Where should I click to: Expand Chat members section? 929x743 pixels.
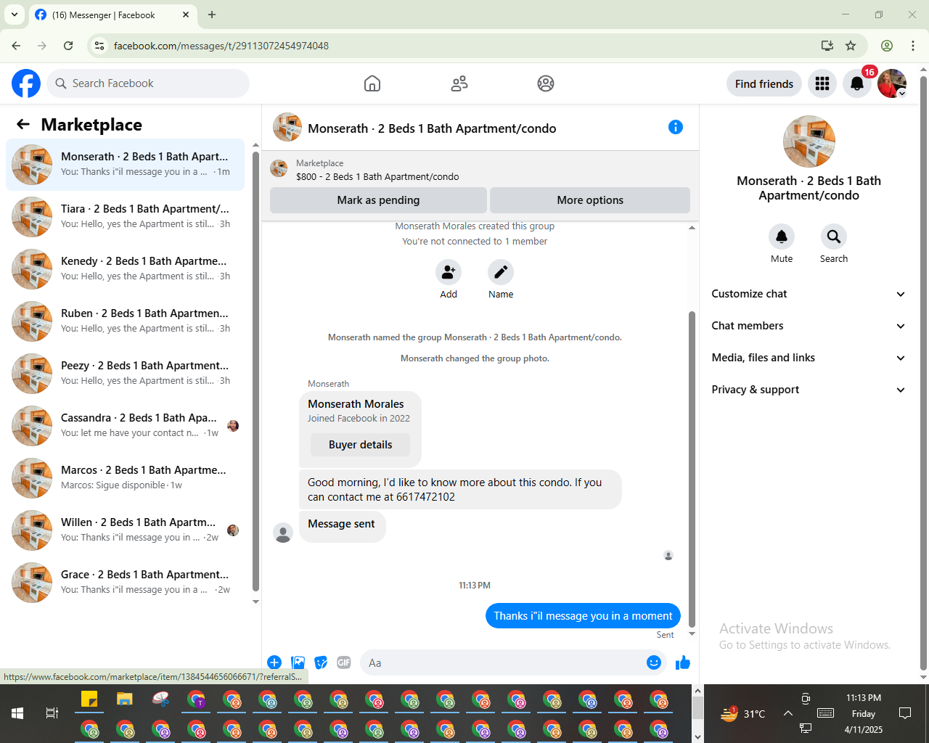pyautogui.click(x=809, y=326)
